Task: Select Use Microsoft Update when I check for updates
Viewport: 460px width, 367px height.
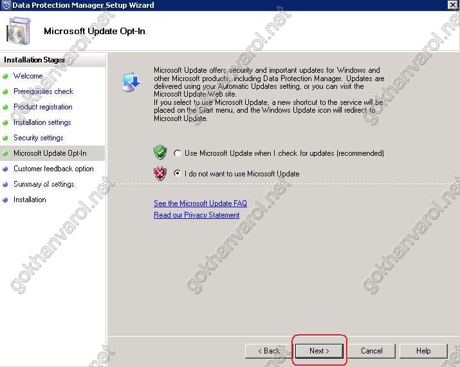Action: tap(178, 153)
